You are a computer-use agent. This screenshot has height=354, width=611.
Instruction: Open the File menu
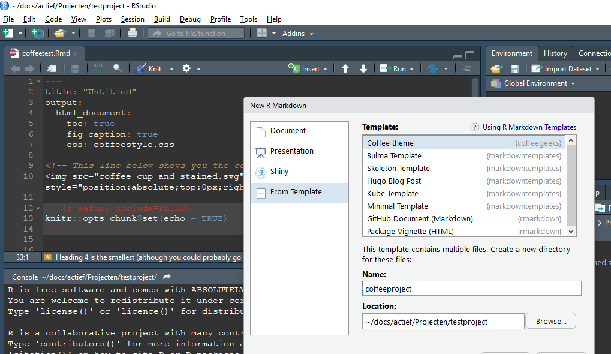[8, 19]
